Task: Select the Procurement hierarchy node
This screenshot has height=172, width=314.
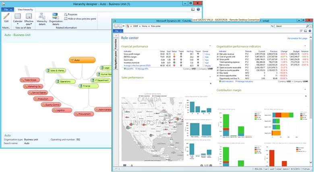Action: pyautogui.click(x=84, y=114)
